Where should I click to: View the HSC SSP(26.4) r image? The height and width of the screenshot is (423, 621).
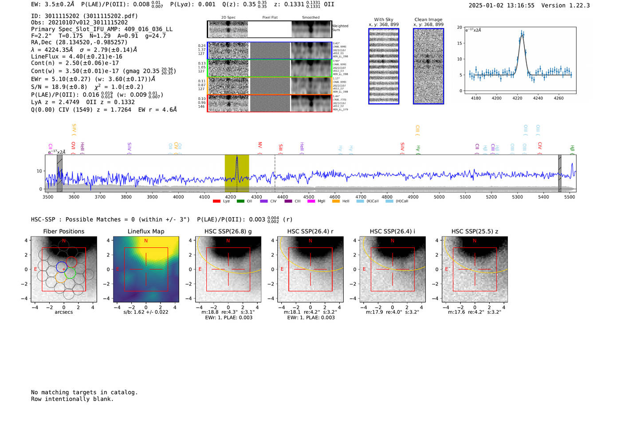(x=310, y=269)
